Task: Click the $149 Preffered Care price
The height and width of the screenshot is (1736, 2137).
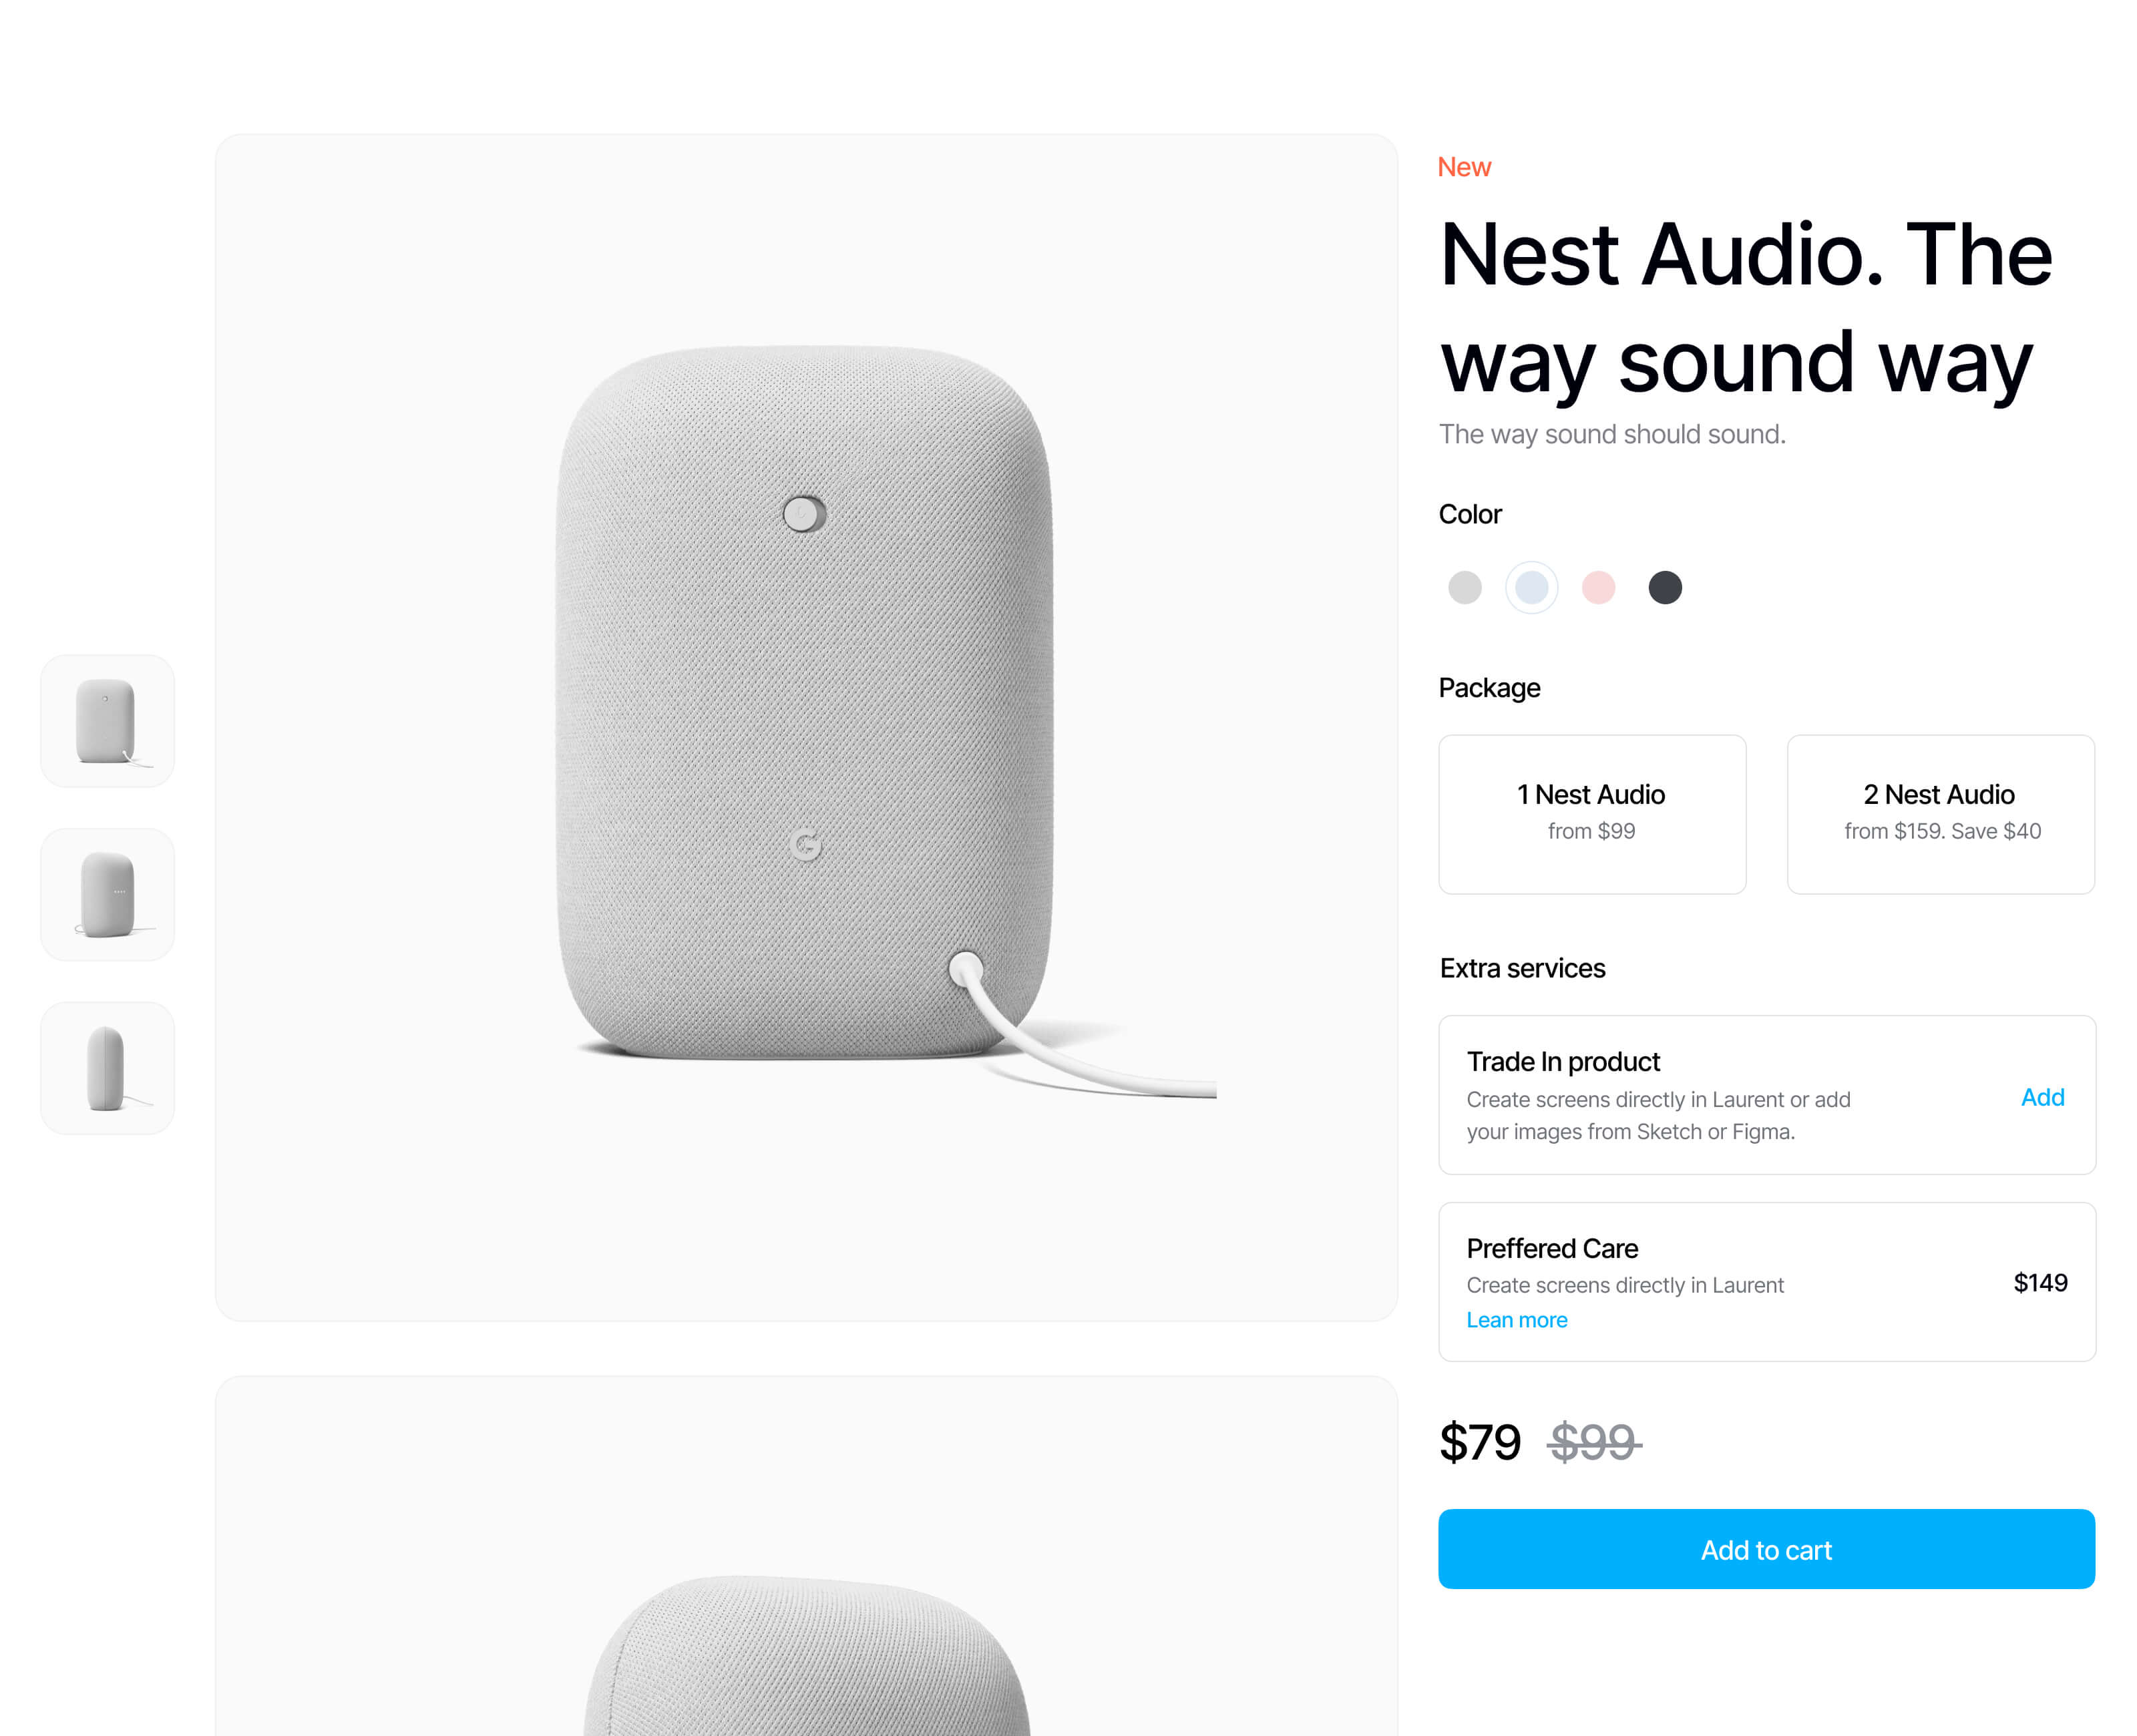Action: tap(2040, 1283)
